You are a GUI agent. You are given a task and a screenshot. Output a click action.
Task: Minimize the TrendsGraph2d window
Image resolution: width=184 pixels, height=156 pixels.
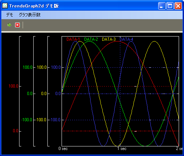[x=162, y=6]
